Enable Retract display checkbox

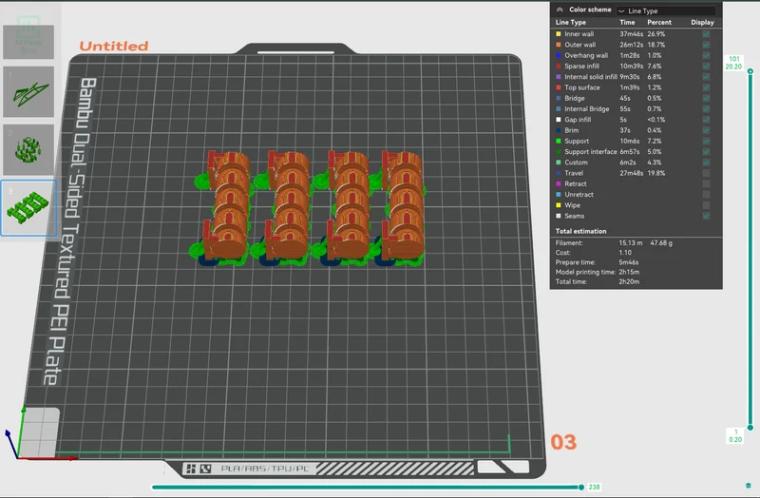[706, 183]
